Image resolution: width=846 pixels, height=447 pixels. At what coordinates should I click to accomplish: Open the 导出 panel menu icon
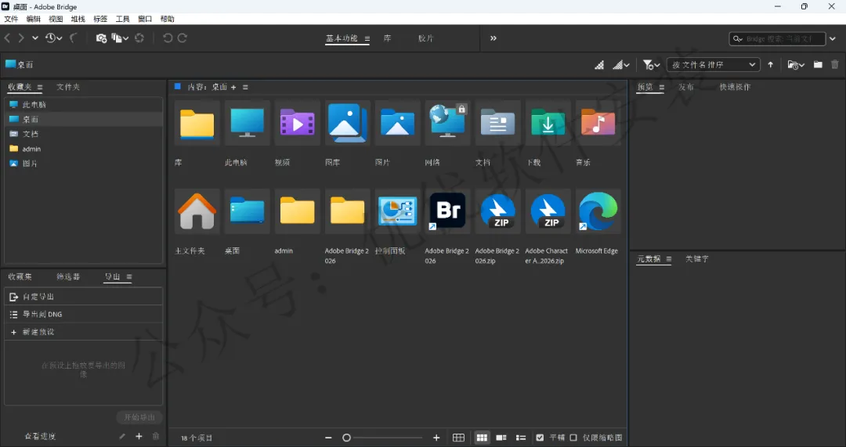click(129, 276)
